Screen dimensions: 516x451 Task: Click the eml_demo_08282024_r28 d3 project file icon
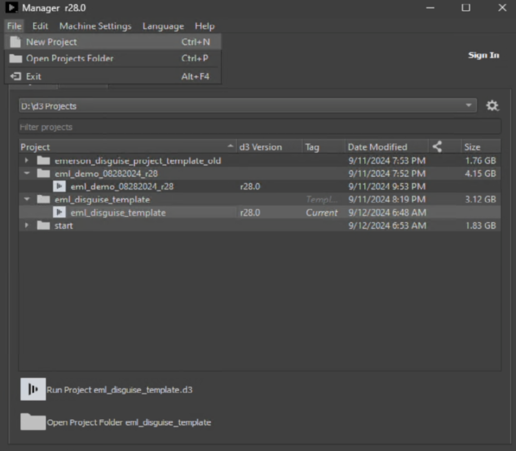[59, 186]
